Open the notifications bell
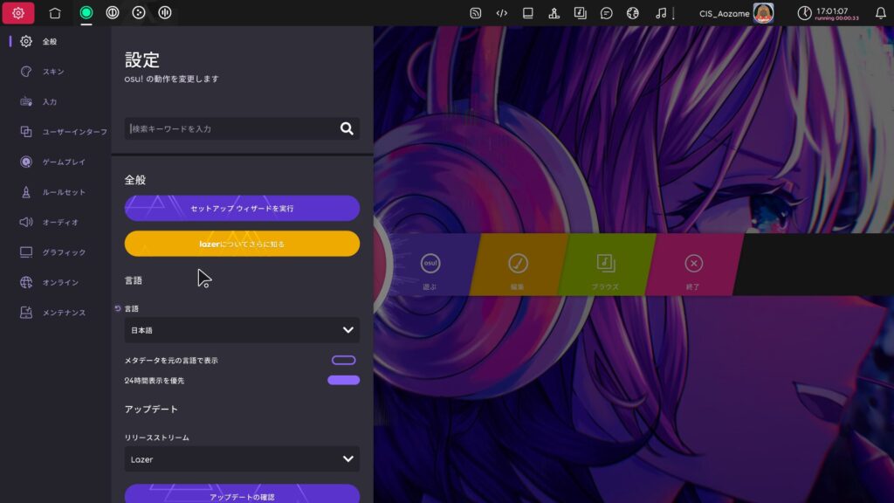Screen dimensions: 894x503 pyautogui.click(x=881, y=12)
